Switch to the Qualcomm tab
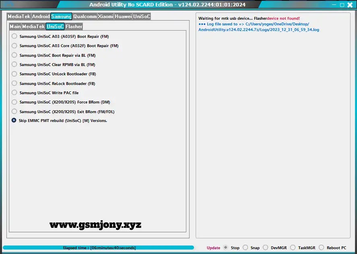The width and height of the screenshot is (357, 254). pos(85,17)
